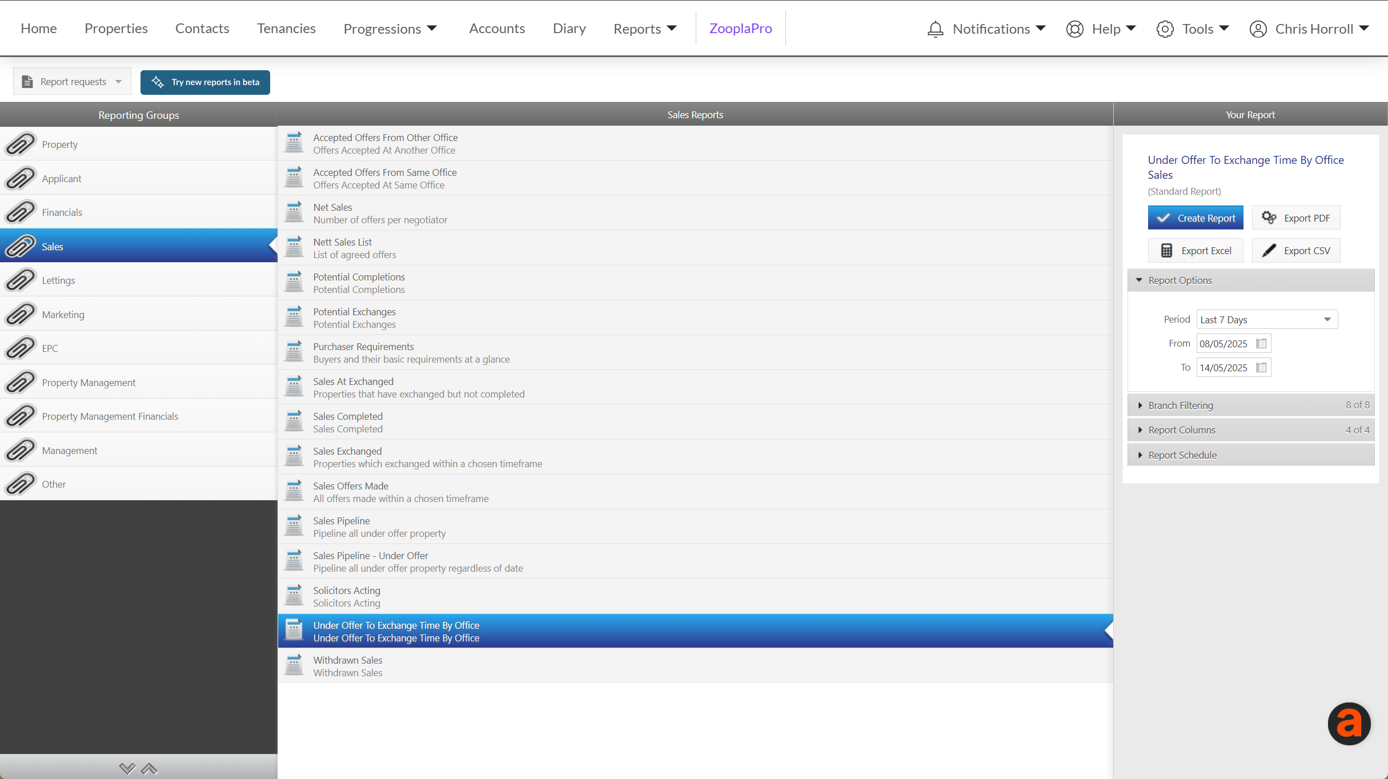Viewport: 1388px width, 779px height.
Task: Click the document icon in Report requests
Action: (27, 82)
